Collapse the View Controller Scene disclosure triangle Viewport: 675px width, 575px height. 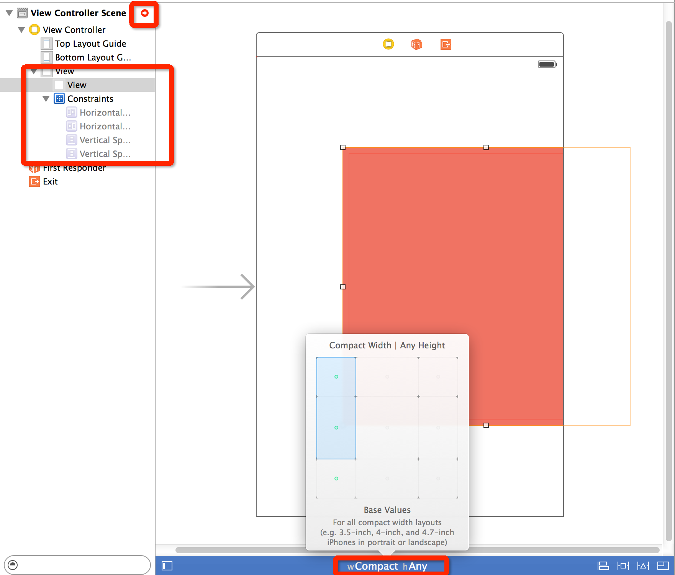tap(9, 13)
